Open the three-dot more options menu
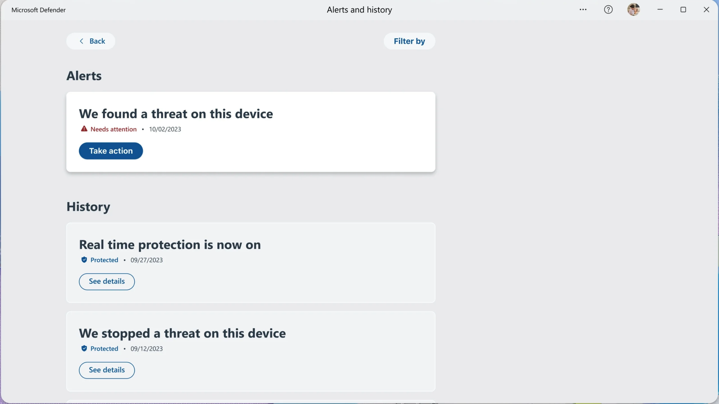This screenshot has height=404, width=719. coord(583,10)
